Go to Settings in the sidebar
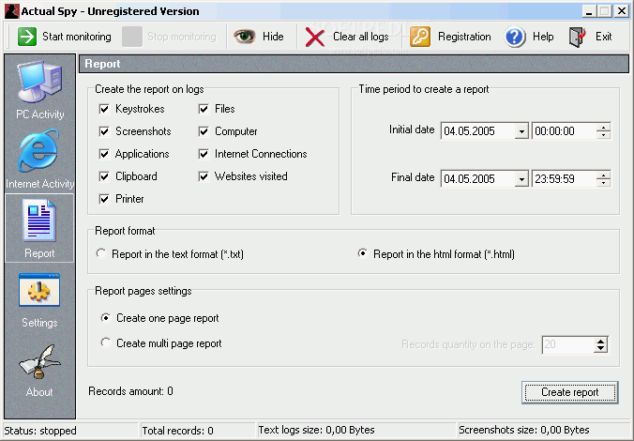 pos(40,300)
